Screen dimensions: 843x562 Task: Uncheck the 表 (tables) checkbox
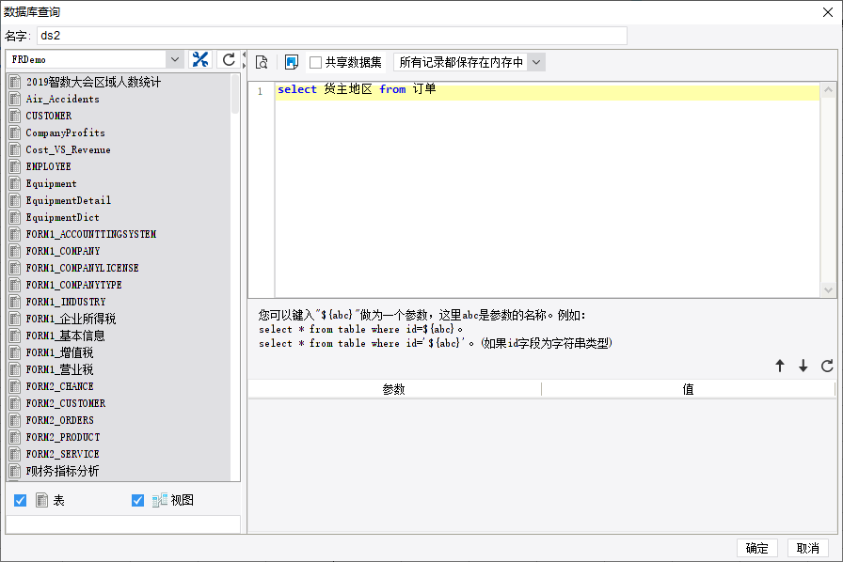pos(21,500)
